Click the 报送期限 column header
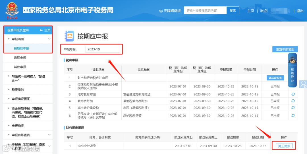 (x=233, y=137)
